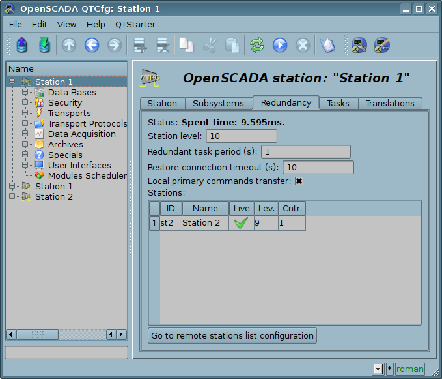Click the Data Acquisition chart icon

pos(39,134)
